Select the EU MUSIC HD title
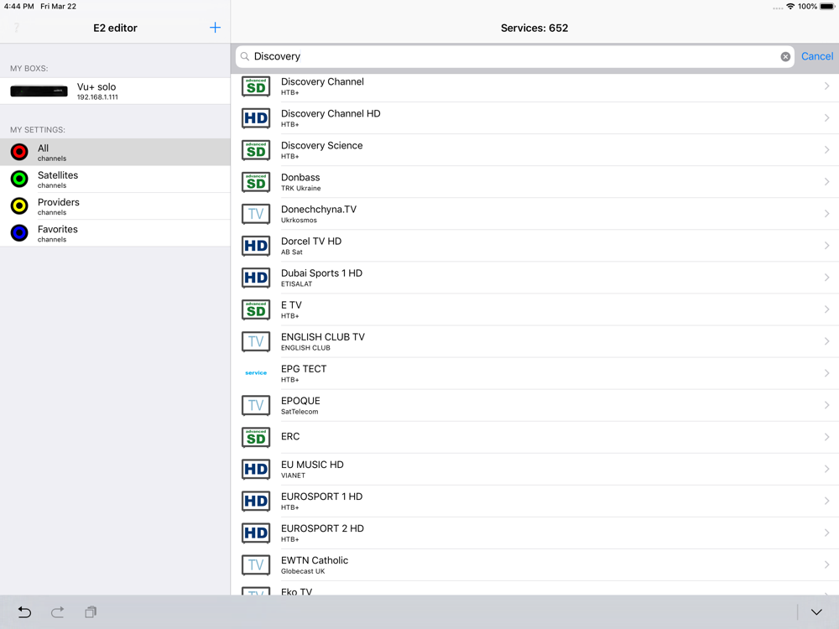839x629 pixels. [312, 465]
